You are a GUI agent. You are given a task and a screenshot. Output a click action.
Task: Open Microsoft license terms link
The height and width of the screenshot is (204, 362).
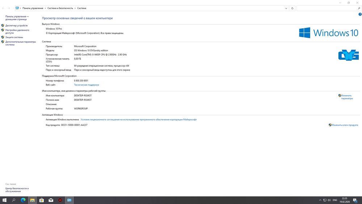coord(139,120)
